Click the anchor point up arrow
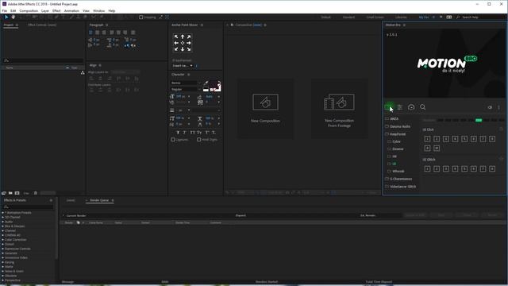508x286 pixels. [183, 37]
